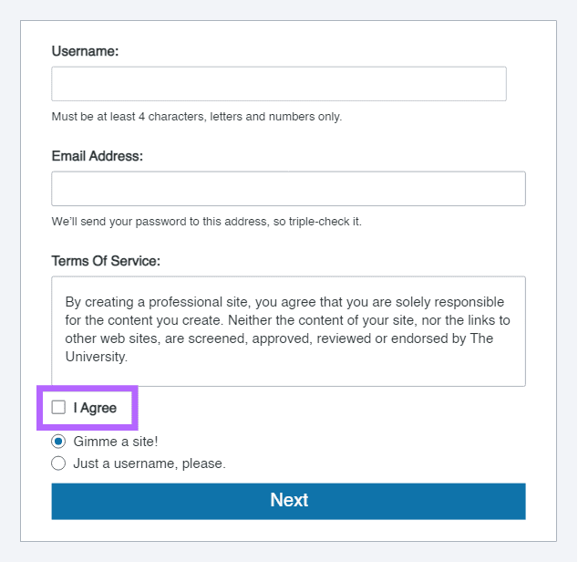Focus the Username text field

click(279, 84)
